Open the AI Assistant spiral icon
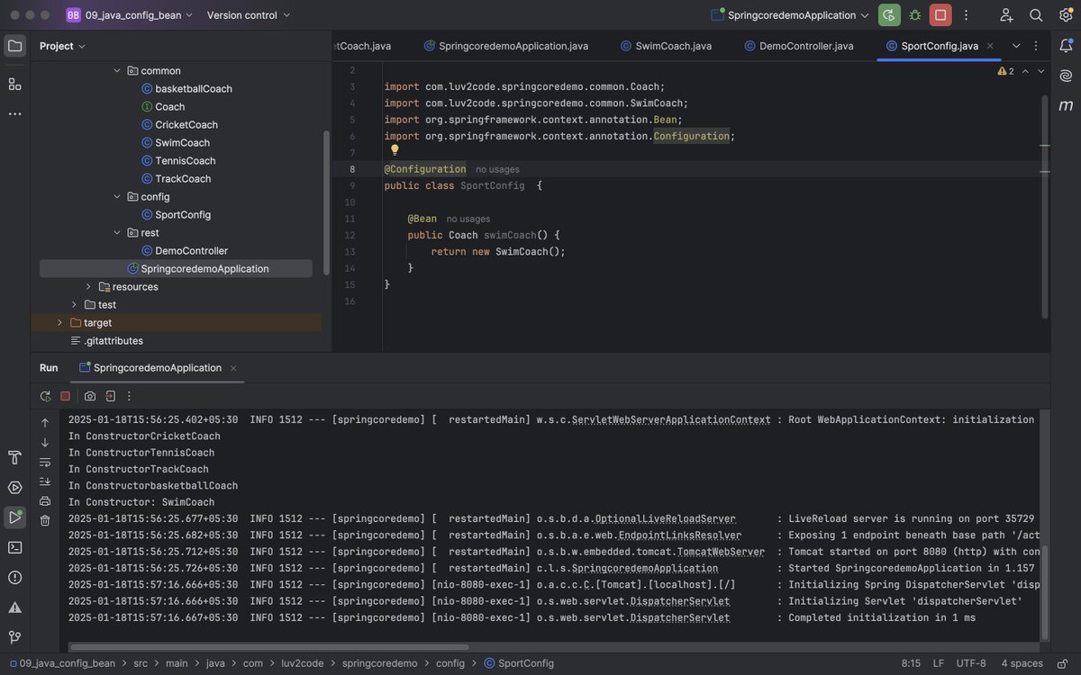 (1067, 76)
